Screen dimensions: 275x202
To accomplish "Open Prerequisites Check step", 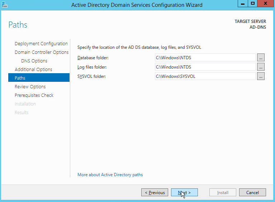I will tap(34, 95).
